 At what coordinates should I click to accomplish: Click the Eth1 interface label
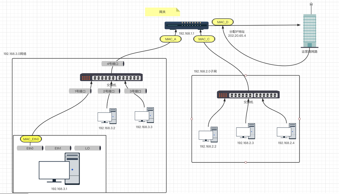(x=58, y=148)
